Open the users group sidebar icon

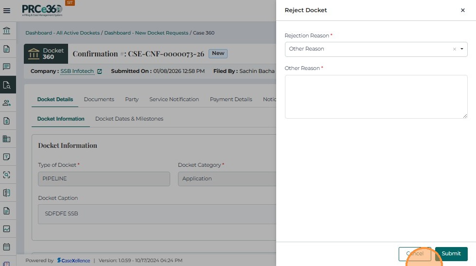coord(7,103)
